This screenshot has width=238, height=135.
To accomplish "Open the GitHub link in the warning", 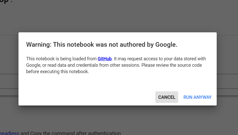I will pos(104,59).
